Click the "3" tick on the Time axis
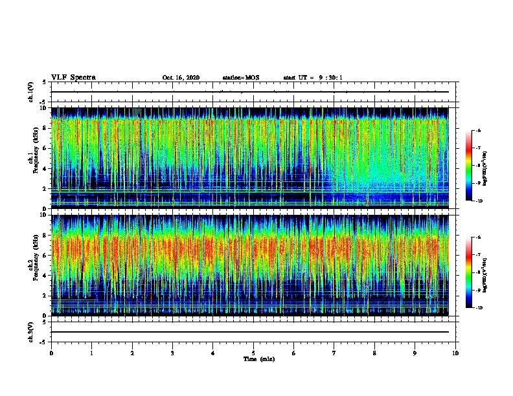The height and width of the screenshot is (396, 513). (172, 353)
